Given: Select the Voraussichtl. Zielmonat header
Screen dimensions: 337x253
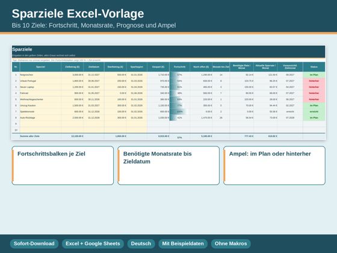Looking at the screenshot, I should (x=290, y=67).
